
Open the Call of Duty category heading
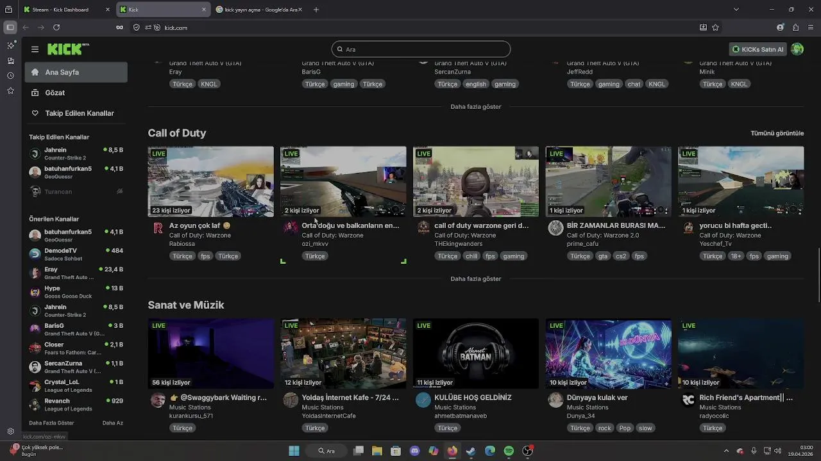point(177,133)
